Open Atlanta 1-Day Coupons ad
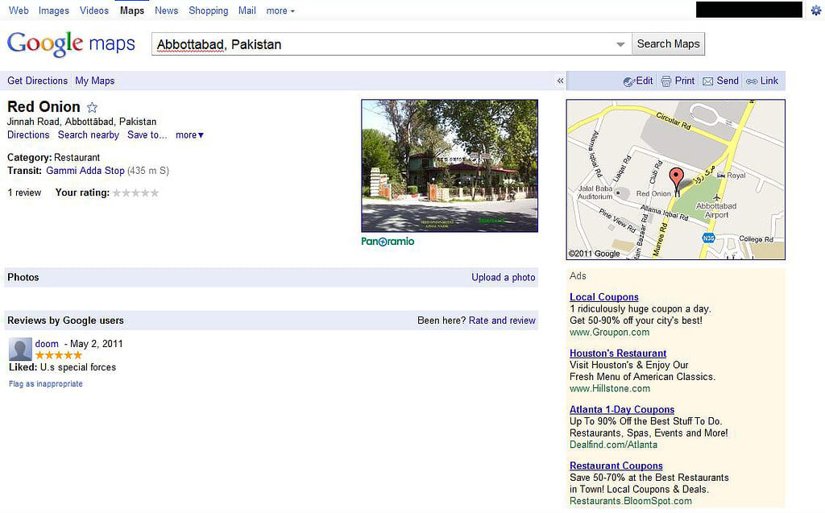 pos(622,410)
